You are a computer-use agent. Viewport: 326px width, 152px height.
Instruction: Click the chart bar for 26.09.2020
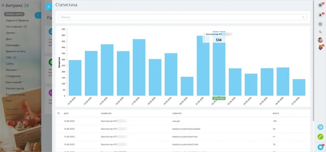pos(283,82)
